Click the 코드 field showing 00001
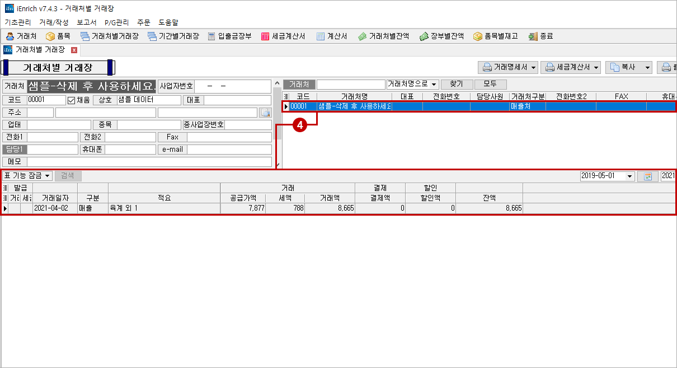This screenshot has height=368, width=677. pos(46,100)
